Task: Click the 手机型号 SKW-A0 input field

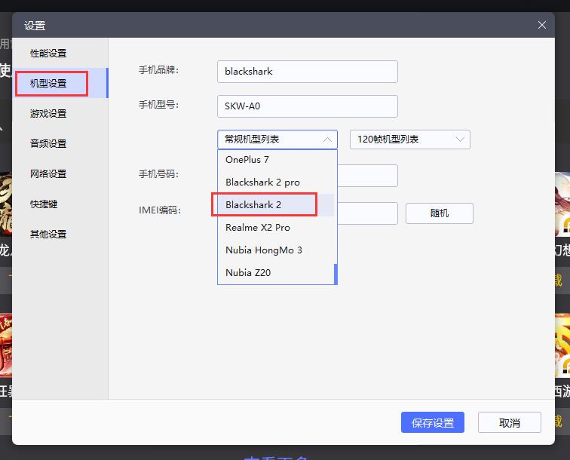Action: pos(308,106)
